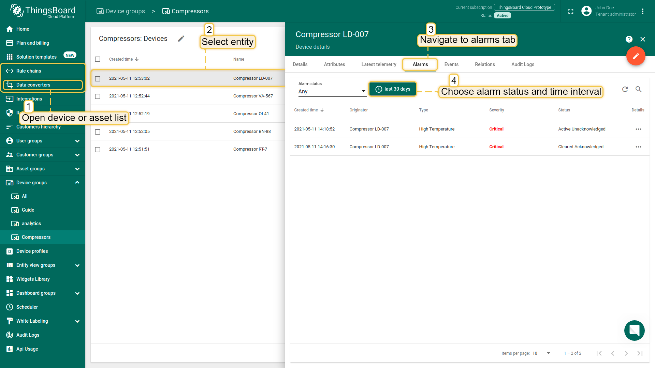Open the user options kebab menu
Image resolution: width=655 pixels, height=368 pixels.
tap(643, 11)
